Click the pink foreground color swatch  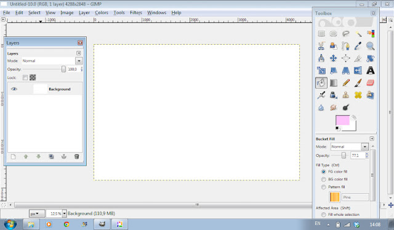(x=342, y=120)
